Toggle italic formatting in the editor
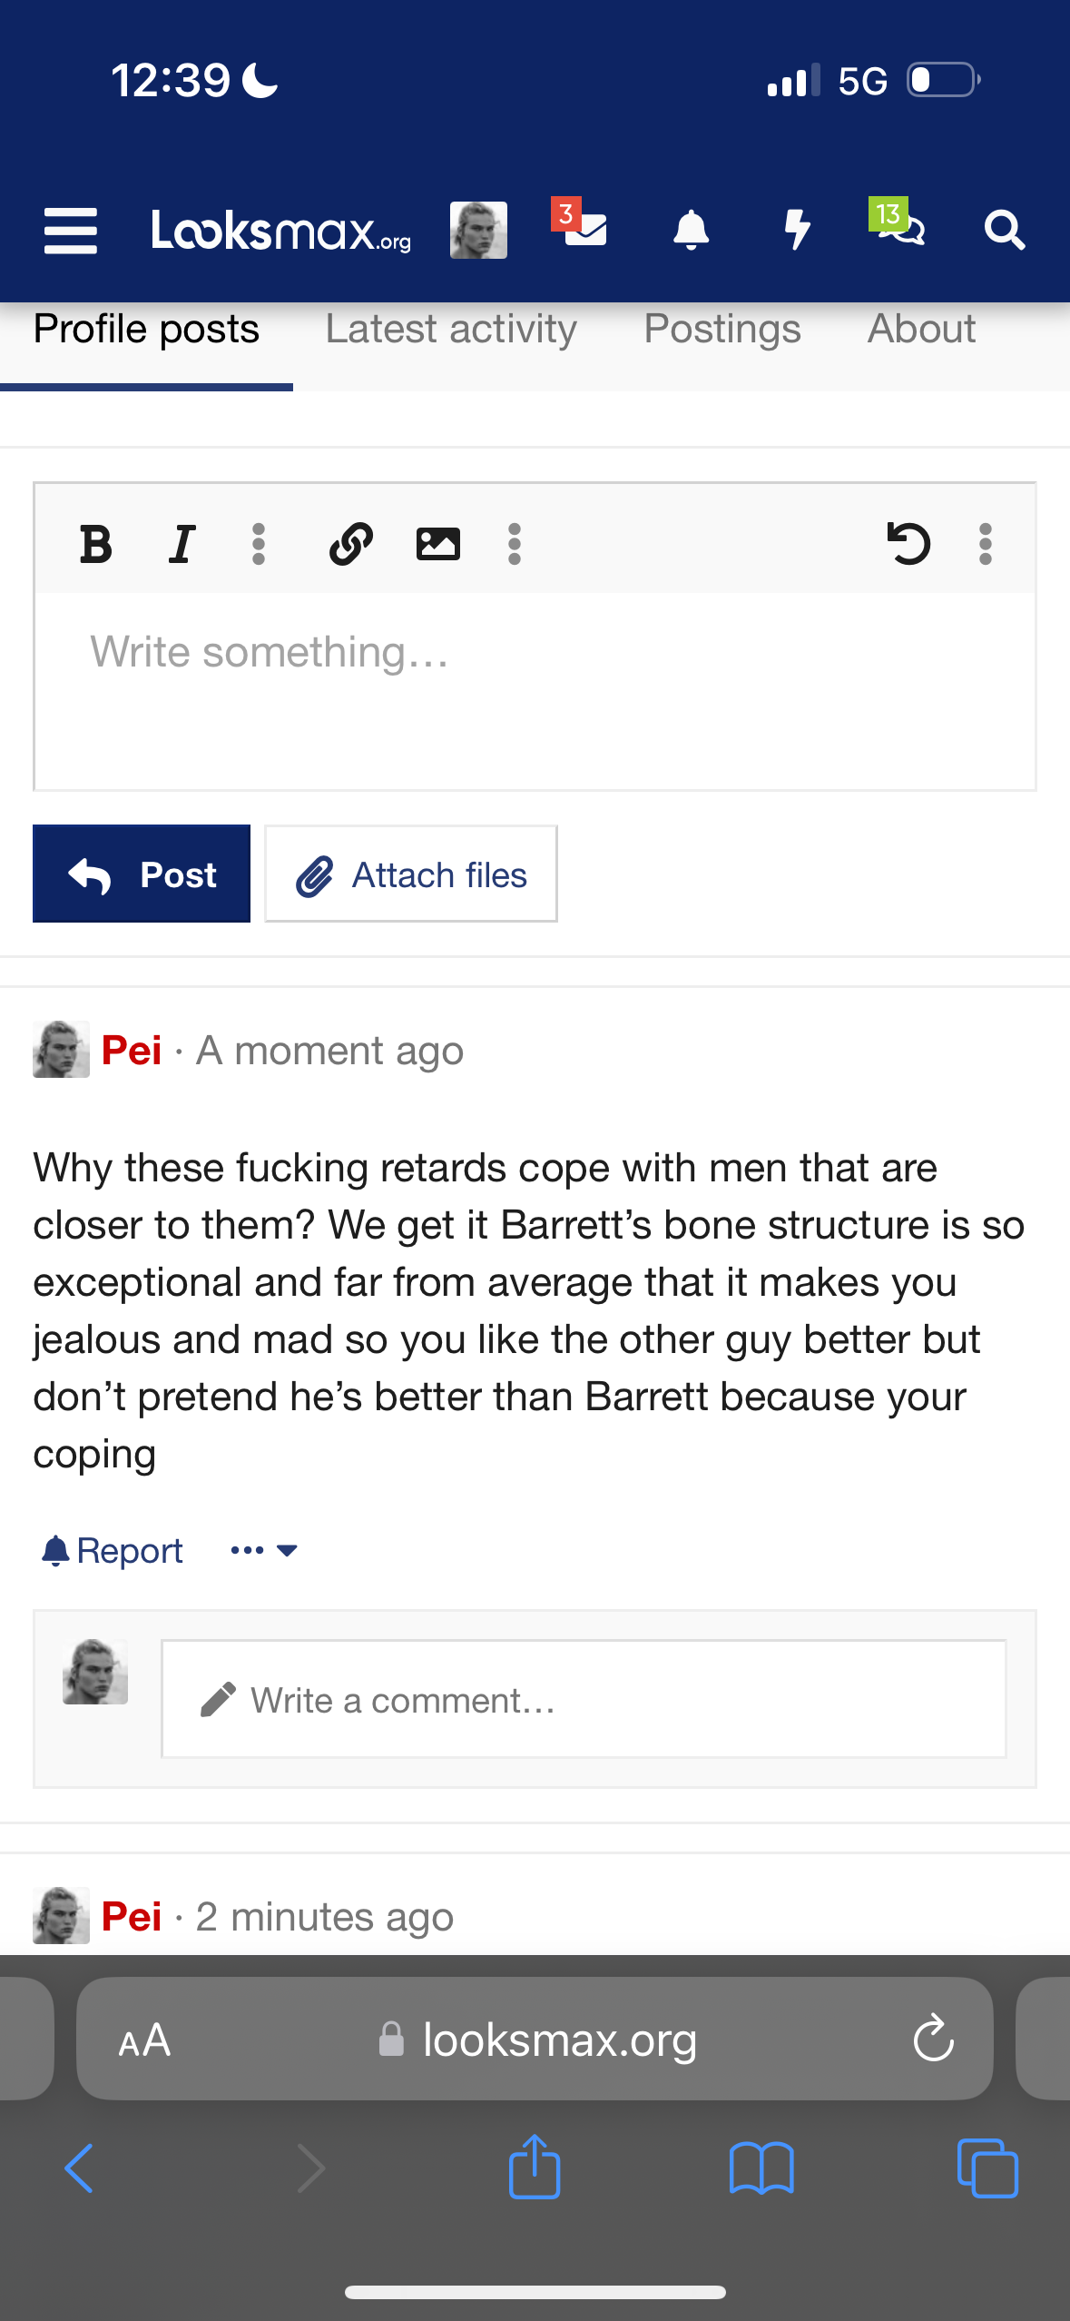 [182, 544]
